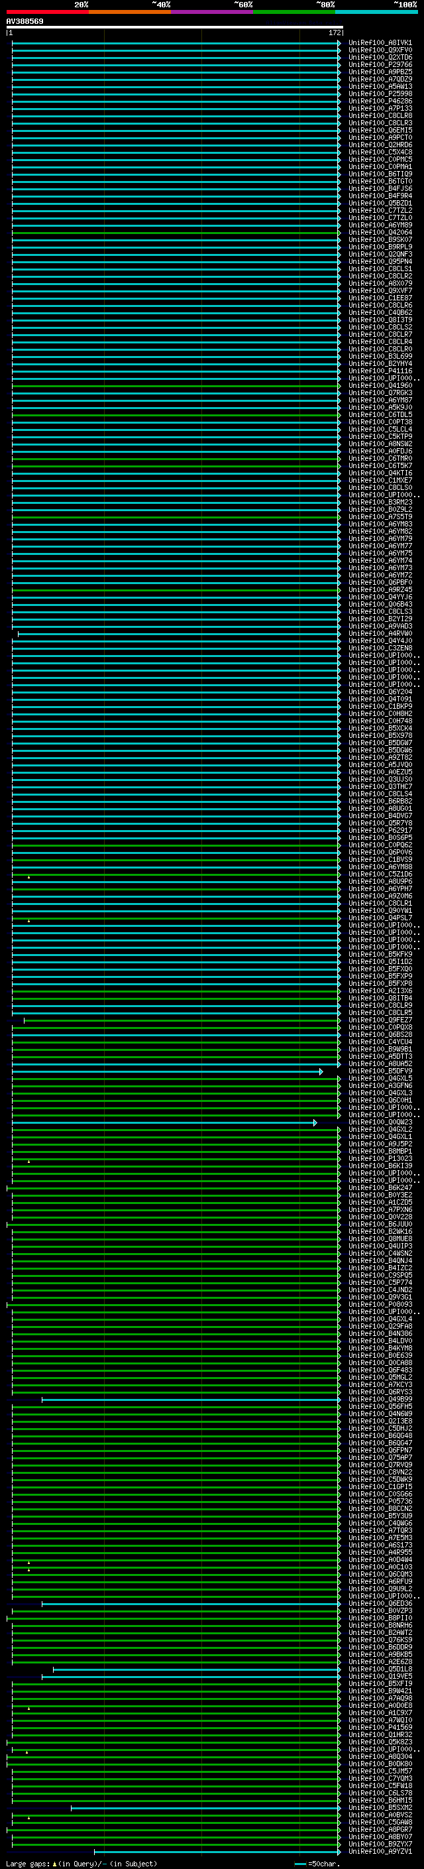Screen dimensions: 424x1869
Task: Open the UniRef100_B6K247 hit label
Action: point(380,1189)
